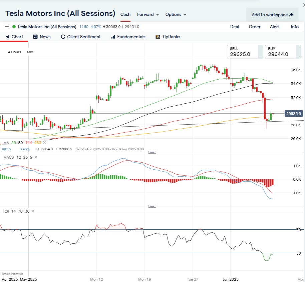Remove the MA indicator with its X
This screenshot has height=282, width=305.
(x=45, y=143)
